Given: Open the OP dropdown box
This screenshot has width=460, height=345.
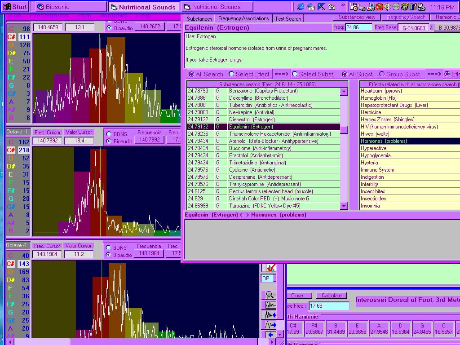Looking at the screenshot, I should tap(269, 278).
